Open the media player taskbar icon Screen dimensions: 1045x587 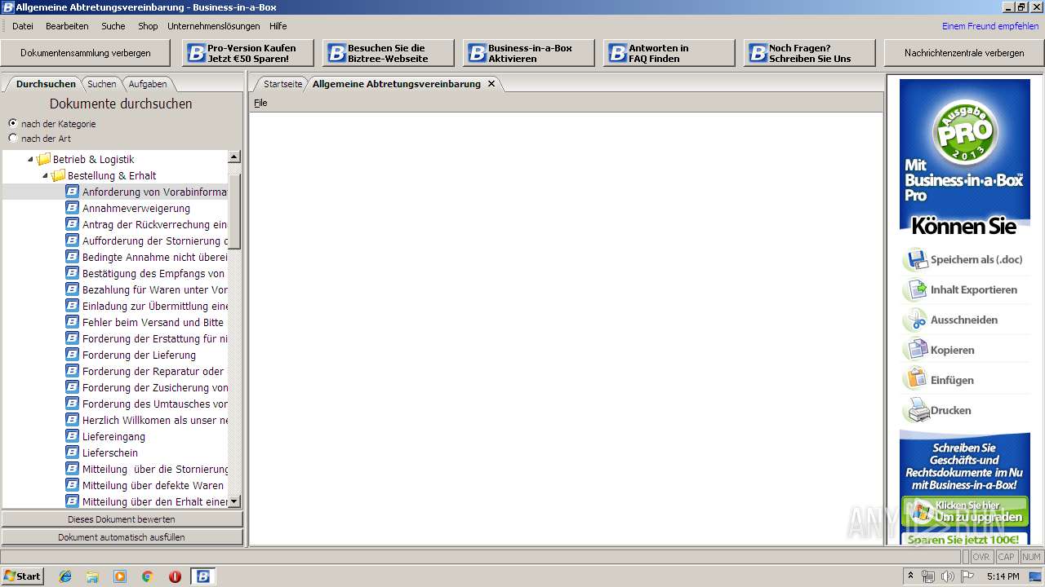pyautogui.click(x=120, y=576)
